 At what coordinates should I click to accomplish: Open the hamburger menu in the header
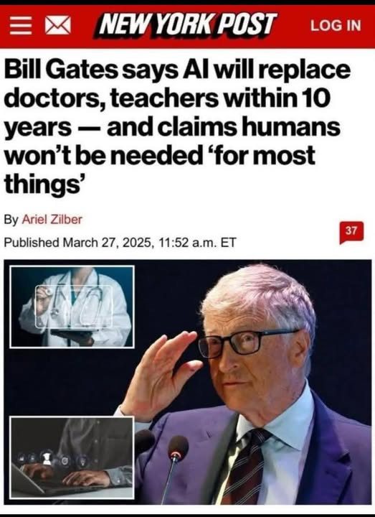pos(20,26)
